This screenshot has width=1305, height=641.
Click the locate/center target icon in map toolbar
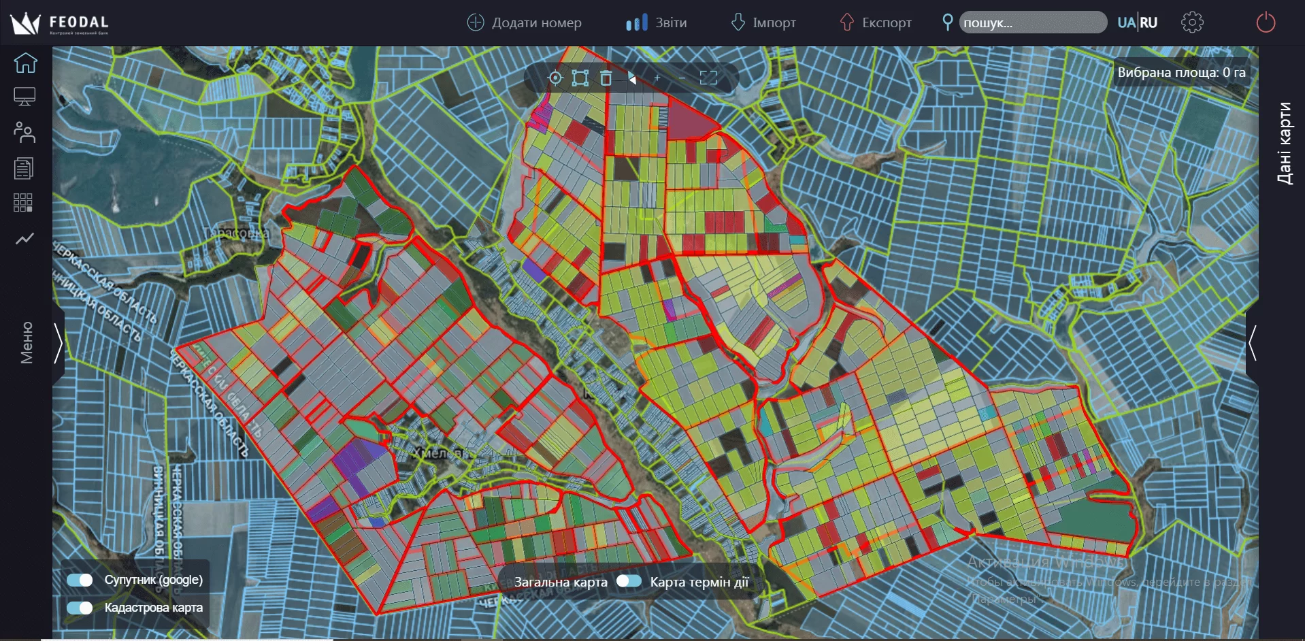pos(555,78)
